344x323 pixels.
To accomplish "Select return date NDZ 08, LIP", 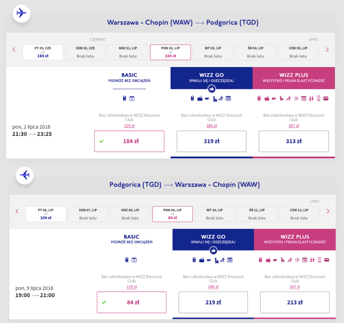I will tap(130, 214).
